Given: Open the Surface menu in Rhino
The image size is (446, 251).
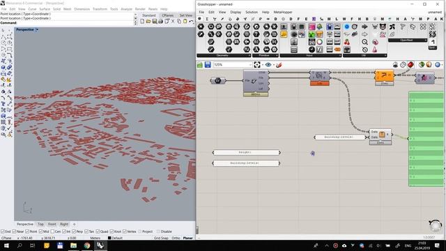Looking at the screenshot, I should click(45, 9).
